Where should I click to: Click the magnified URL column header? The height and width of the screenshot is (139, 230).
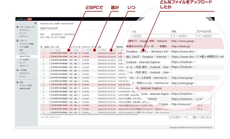tap(174, 31)
